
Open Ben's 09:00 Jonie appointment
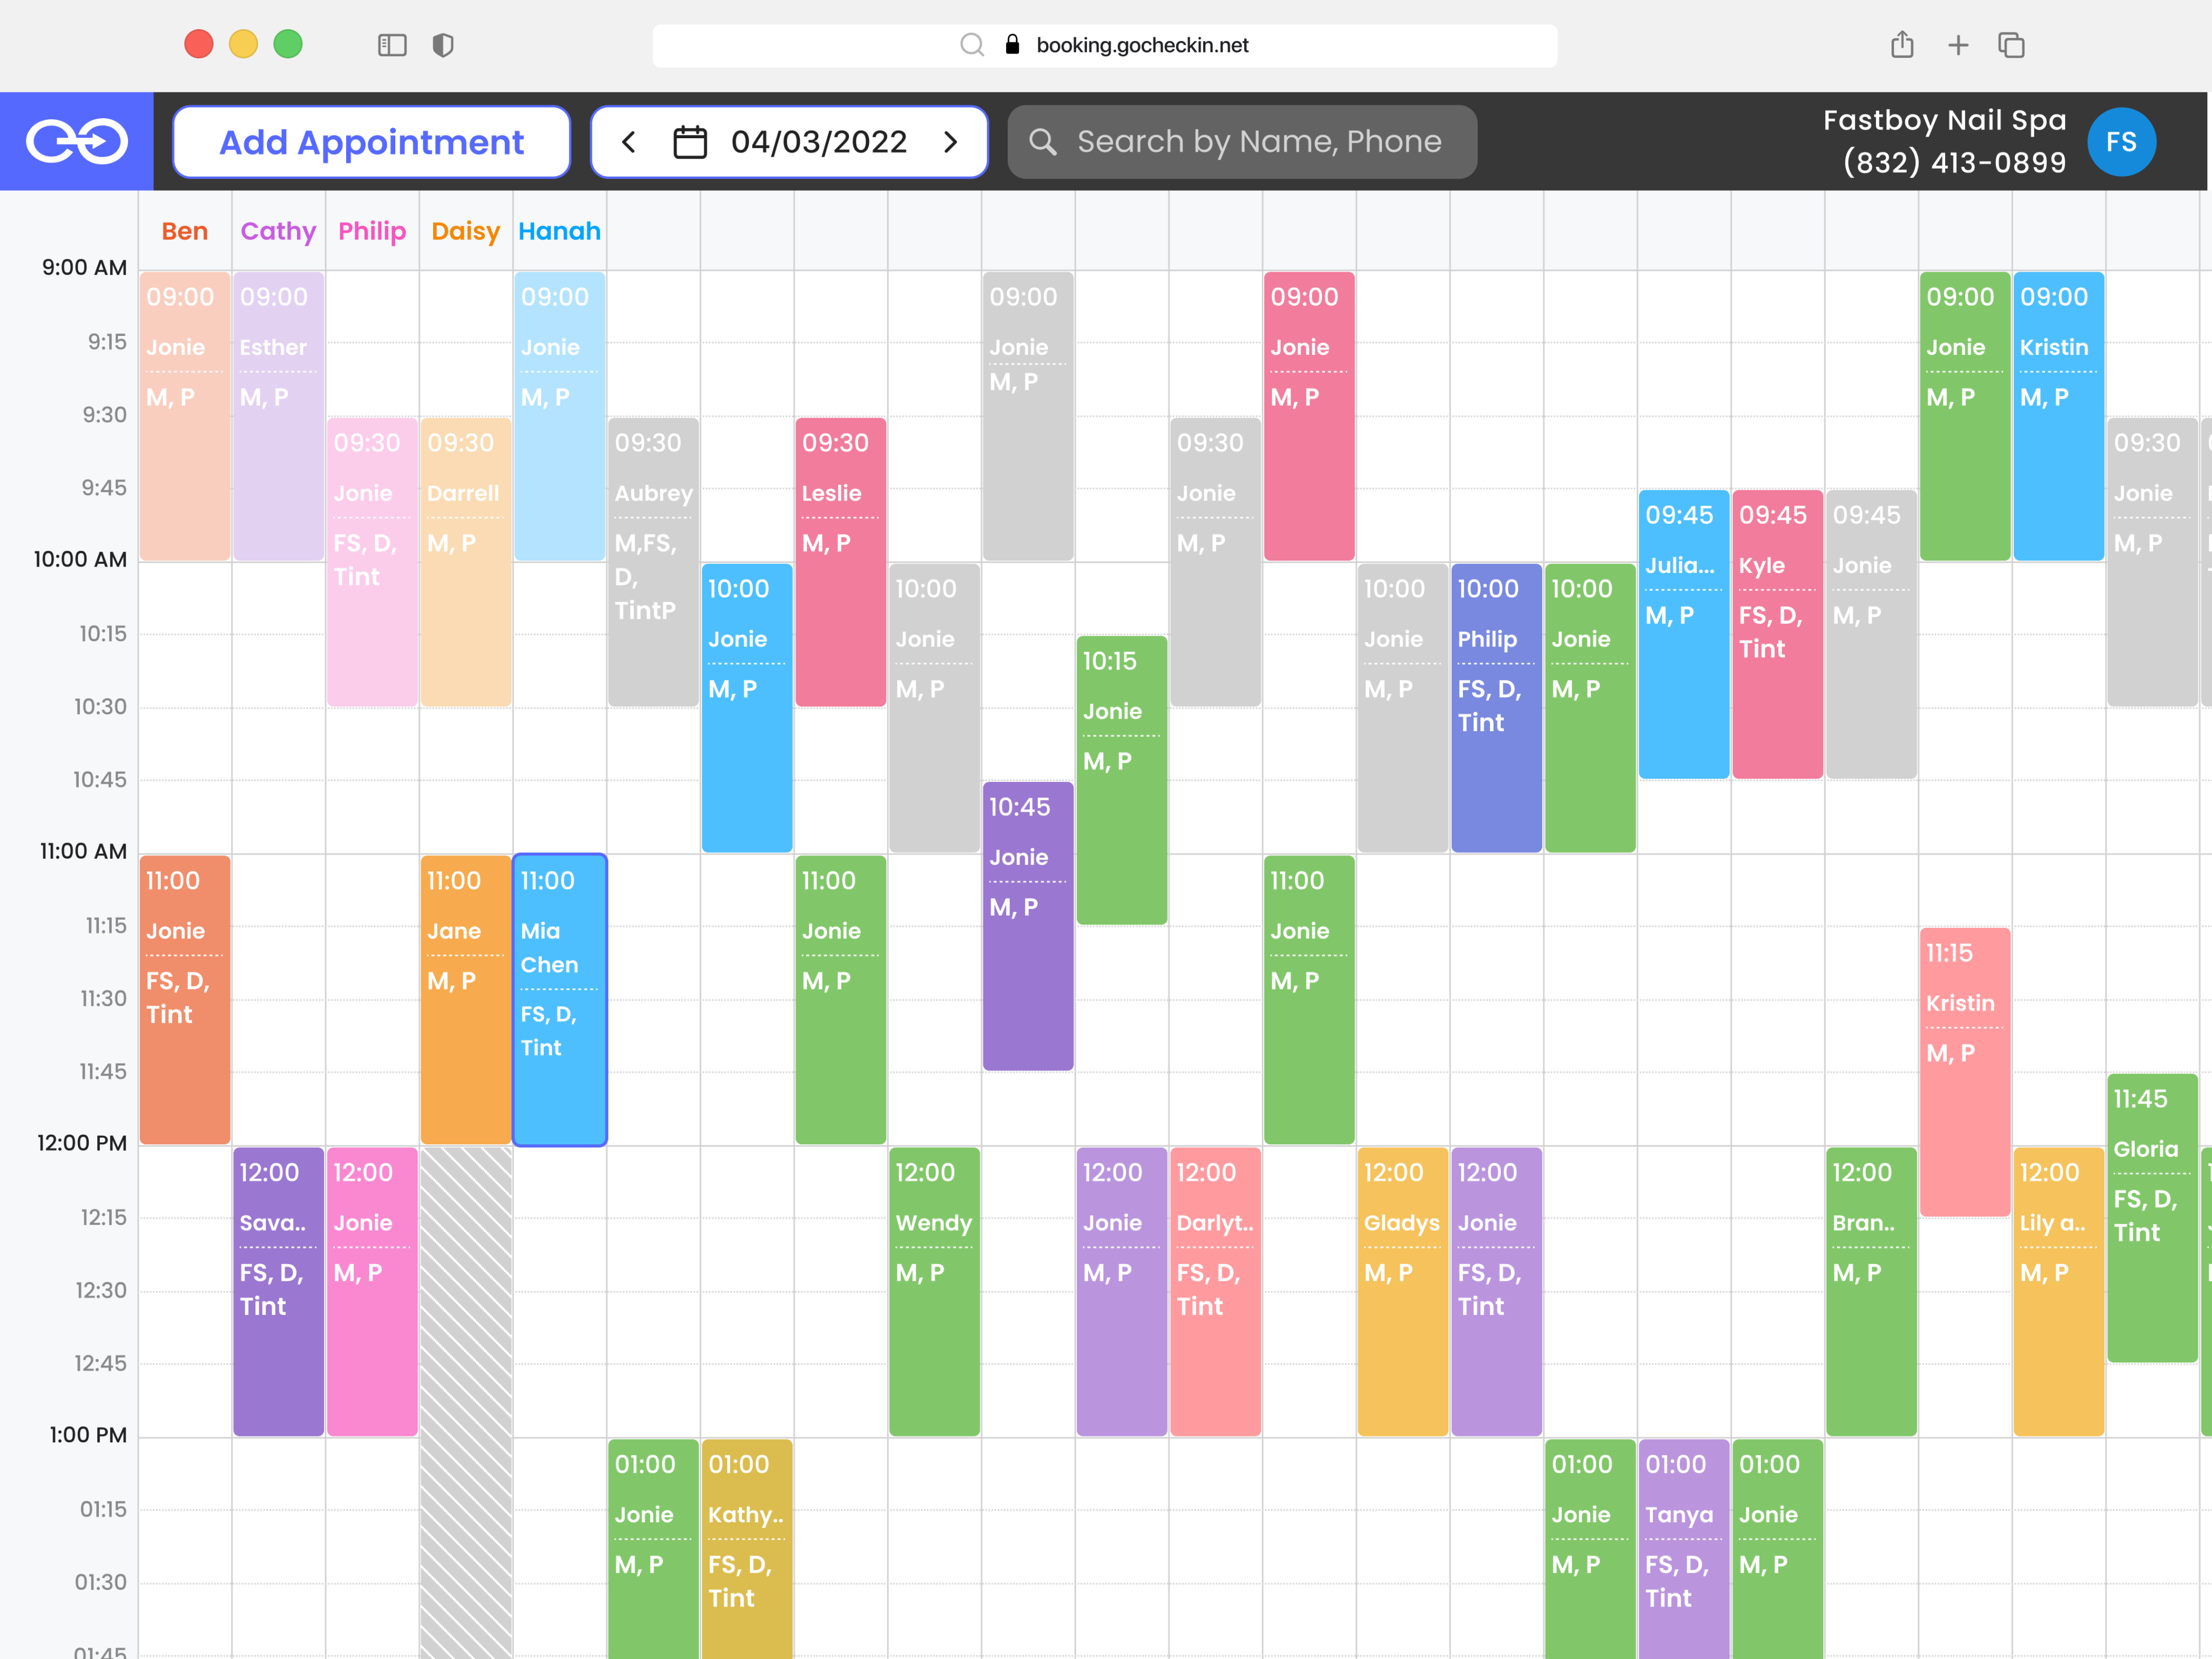click(x=185, y=416)
